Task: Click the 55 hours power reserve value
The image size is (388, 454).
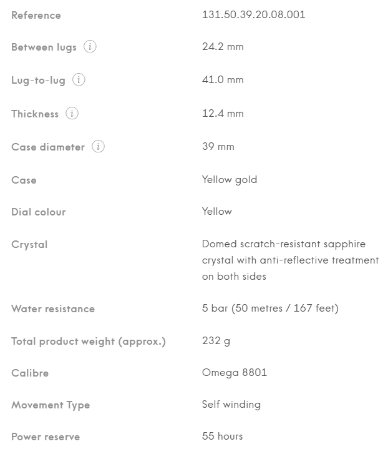Action: [x=222, y=436]
